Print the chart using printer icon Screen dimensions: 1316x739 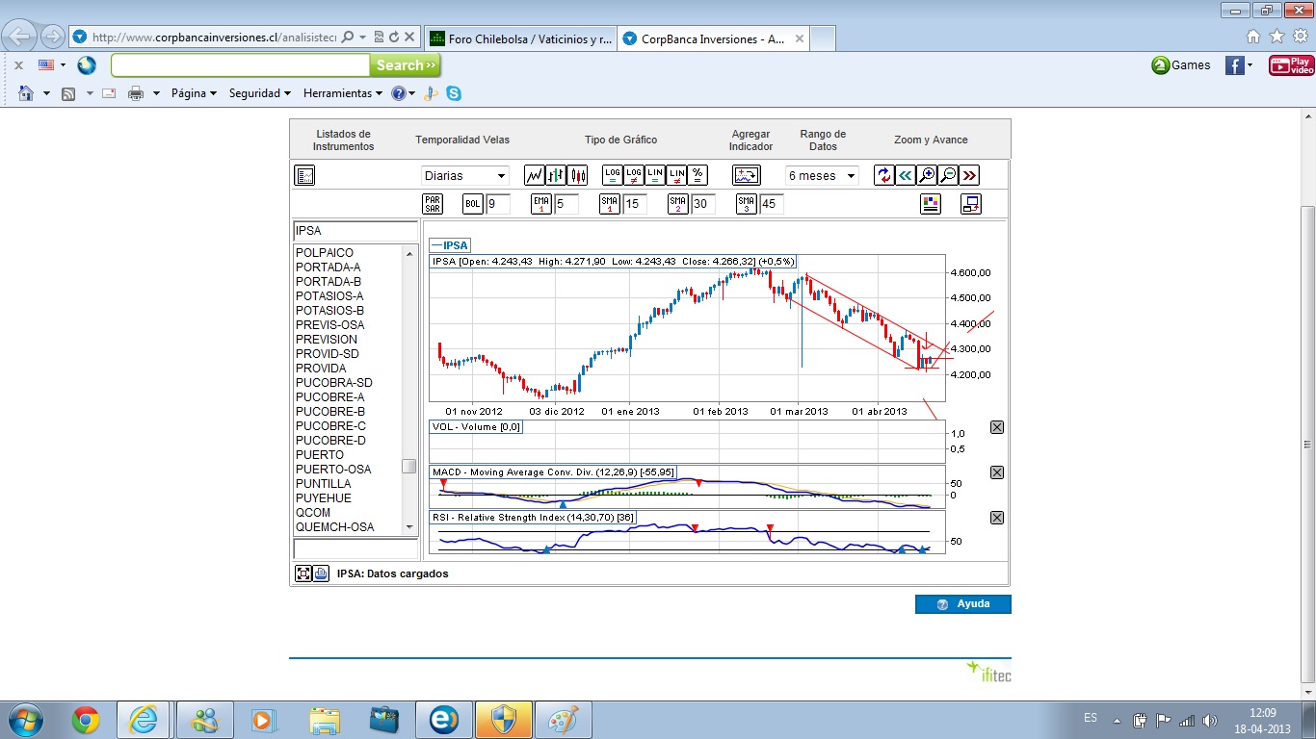coord(321,573)
